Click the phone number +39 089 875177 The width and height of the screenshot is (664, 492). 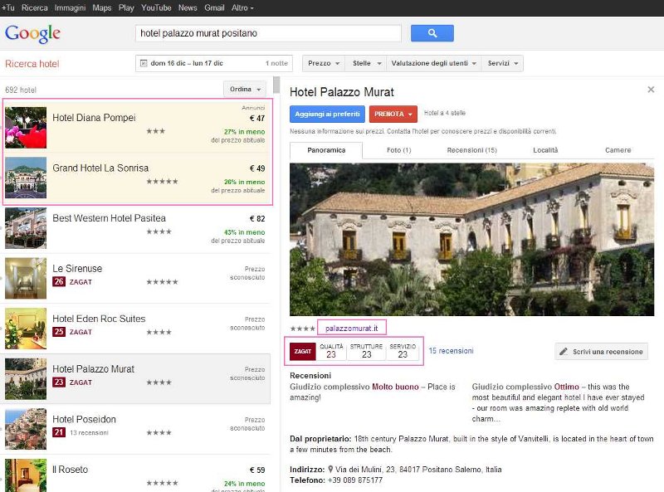(355, 480)
